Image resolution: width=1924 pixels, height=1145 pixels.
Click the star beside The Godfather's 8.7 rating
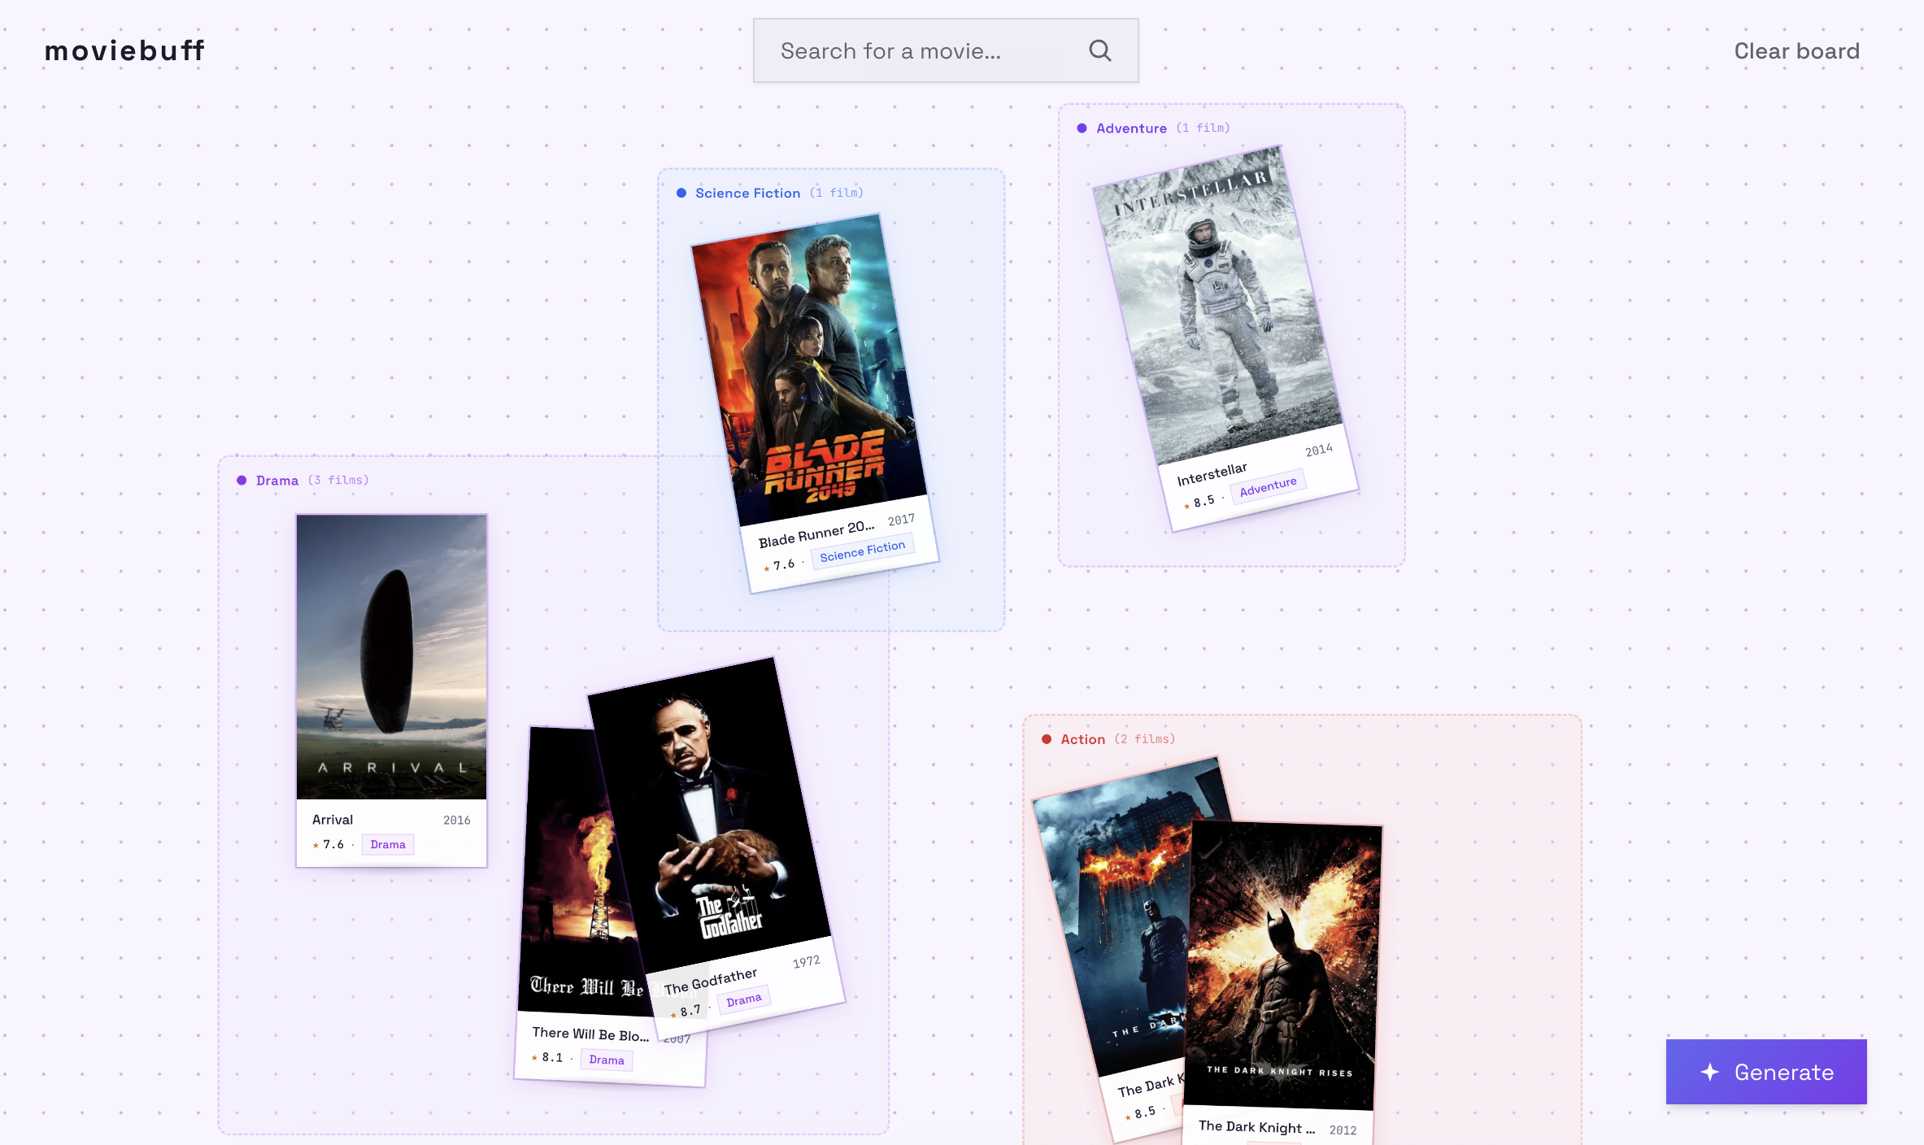tap(674, 1014)
